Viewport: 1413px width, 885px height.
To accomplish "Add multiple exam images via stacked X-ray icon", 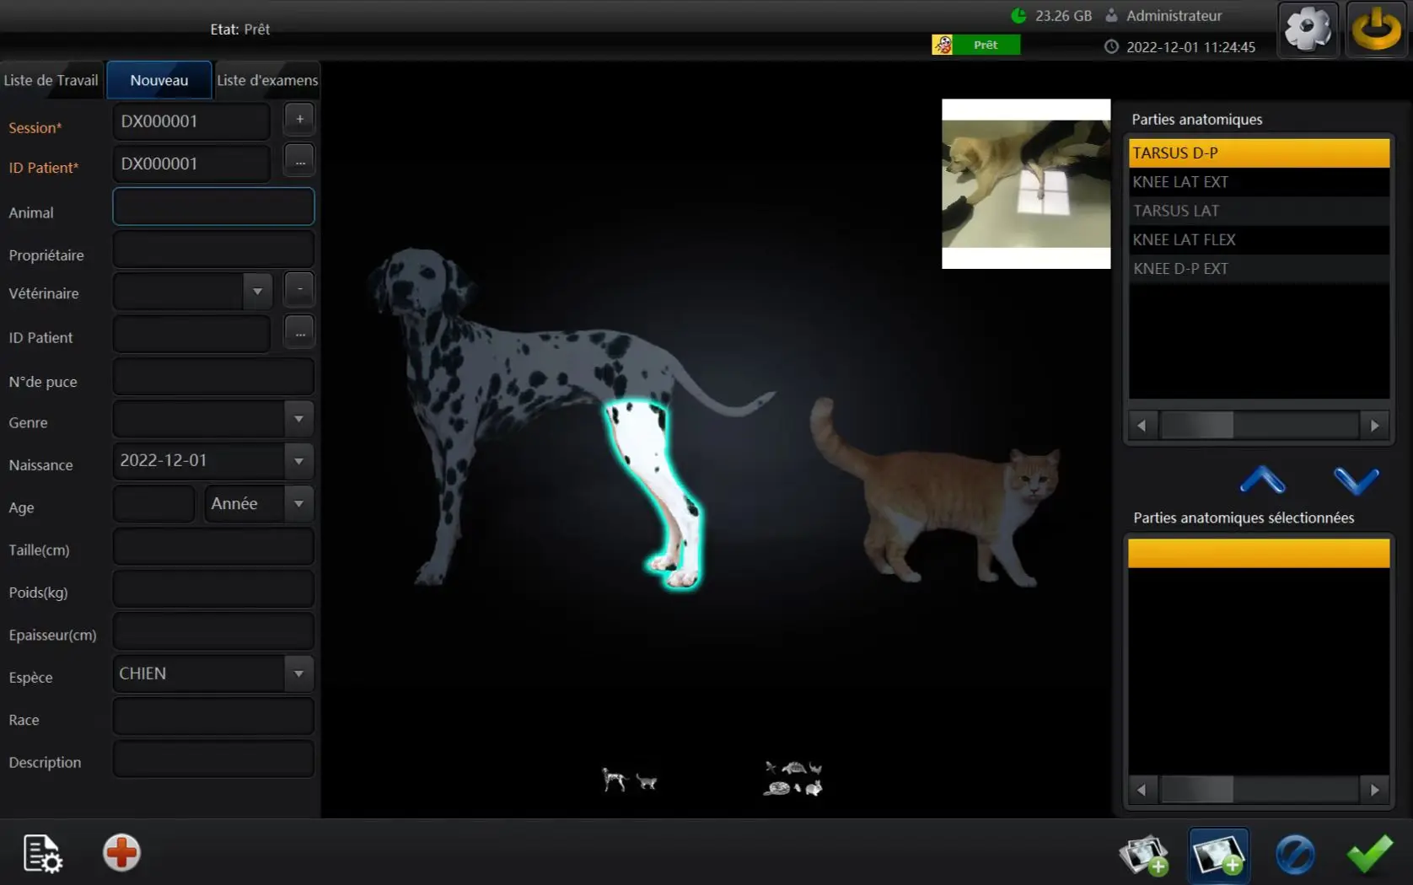I will 1143,855.
